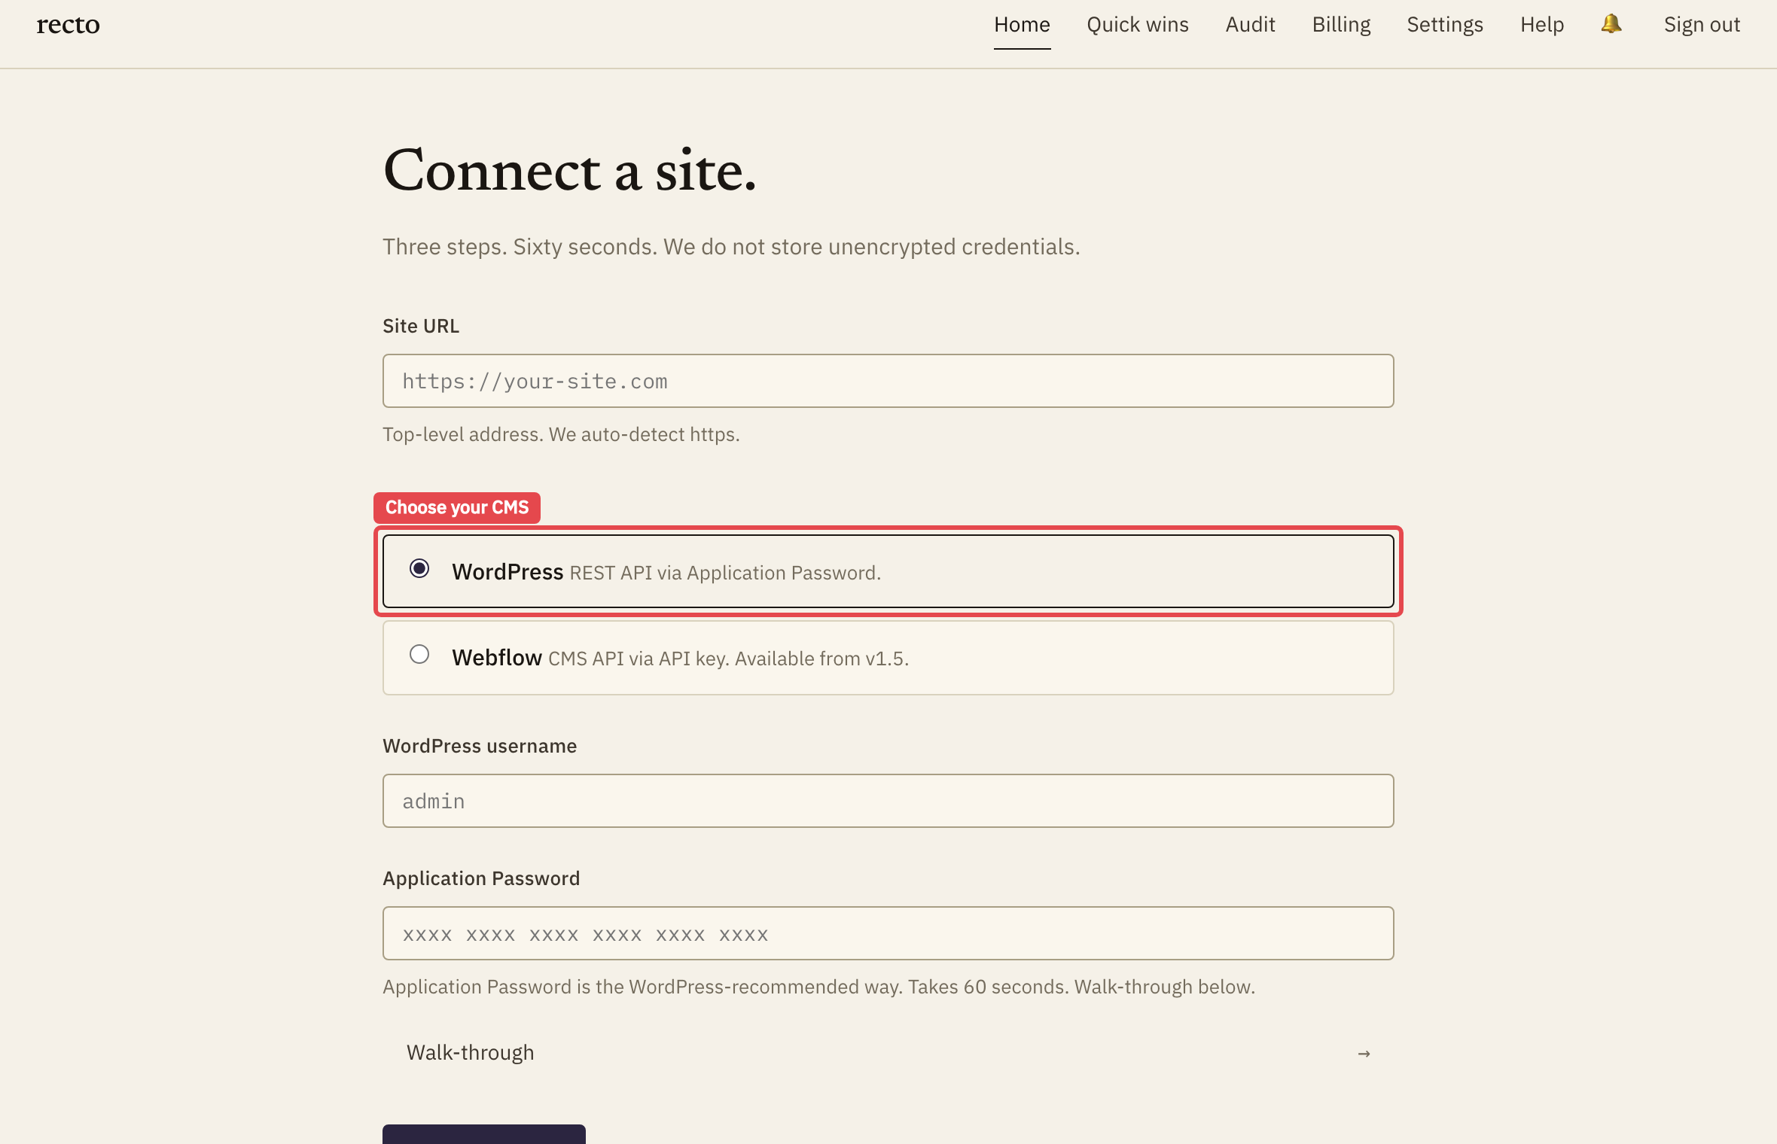Click the Application Password helper text

click(x=818, y=987)
